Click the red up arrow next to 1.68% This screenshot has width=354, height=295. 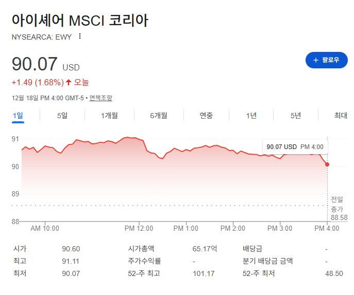point(69,82)
